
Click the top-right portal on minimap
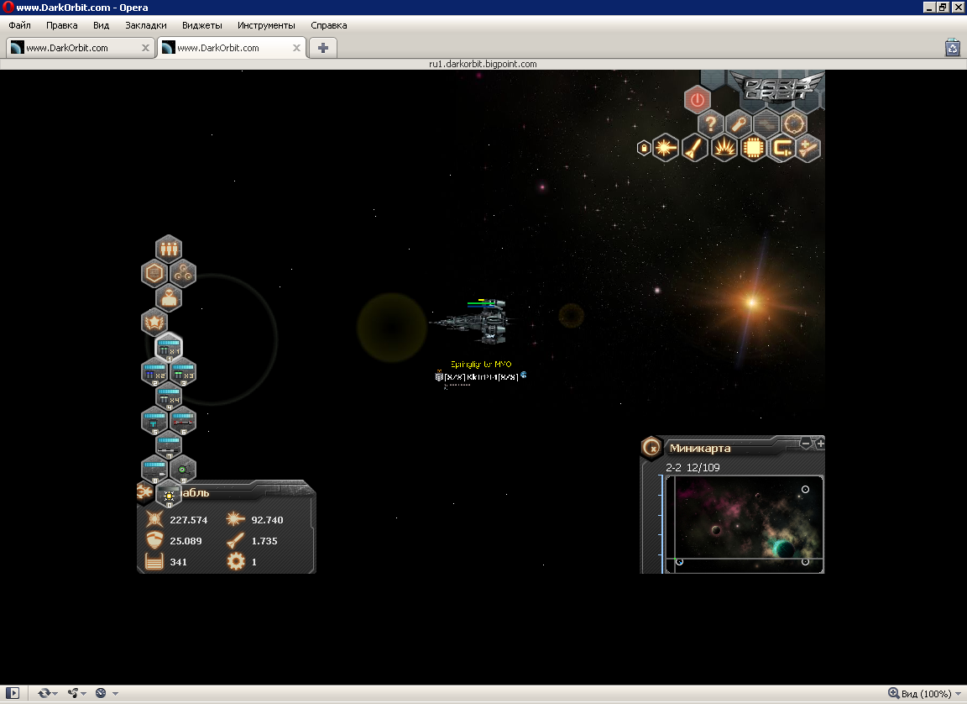coord(805,489)
